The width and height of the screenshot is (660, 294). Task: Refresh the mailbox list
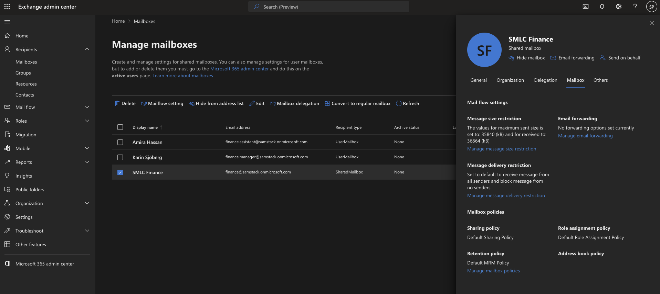tap(408, 103)
